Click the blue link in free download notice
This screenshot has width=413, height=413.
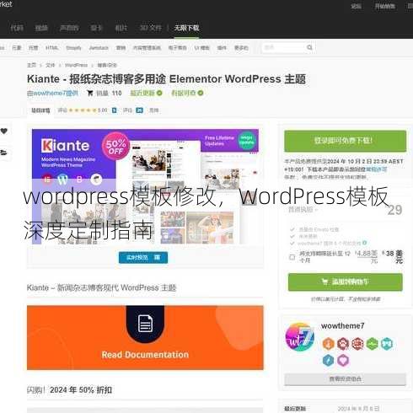pos(377,169)
